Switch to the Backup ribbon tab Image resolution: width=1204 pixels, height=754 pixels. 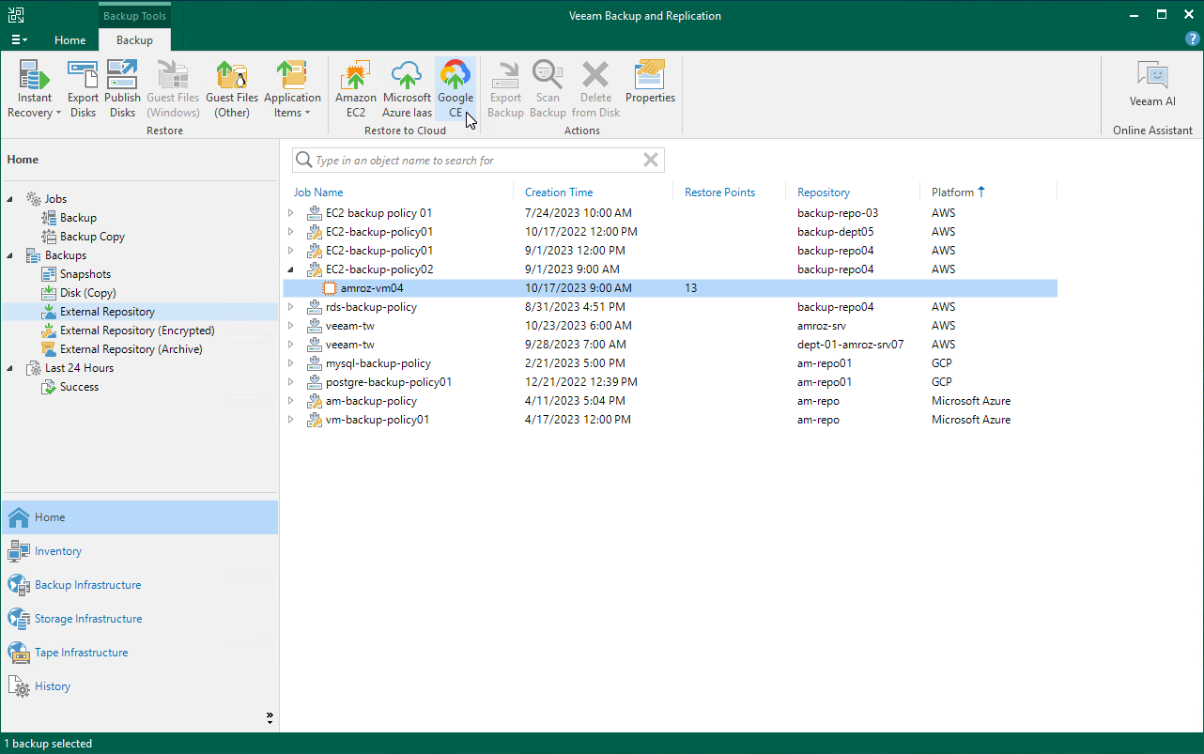click(x=134, y=40)
